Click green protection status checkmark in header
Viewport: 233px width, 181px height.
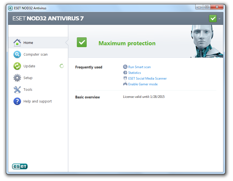[x=213, y=19]
